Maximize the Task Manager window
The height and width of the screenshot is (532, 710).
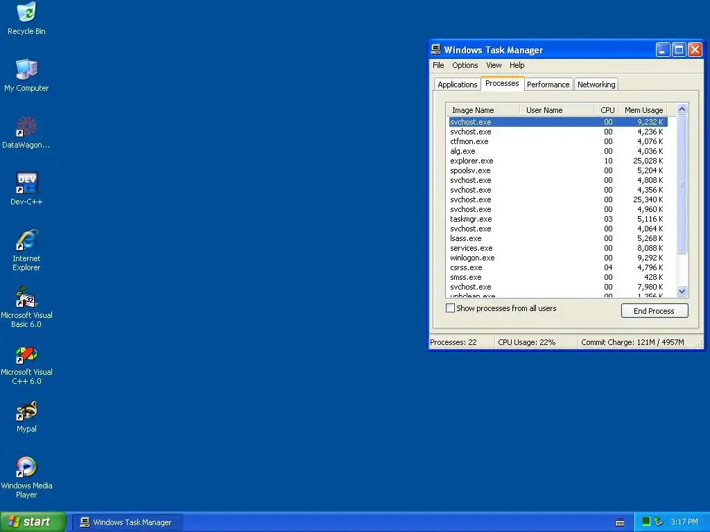coord(679,49)
